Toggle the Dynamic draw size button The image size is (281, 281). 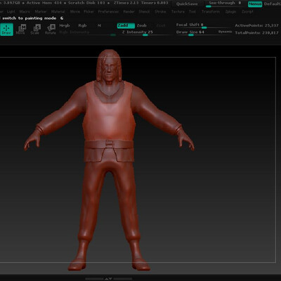[x=225, y=32]
